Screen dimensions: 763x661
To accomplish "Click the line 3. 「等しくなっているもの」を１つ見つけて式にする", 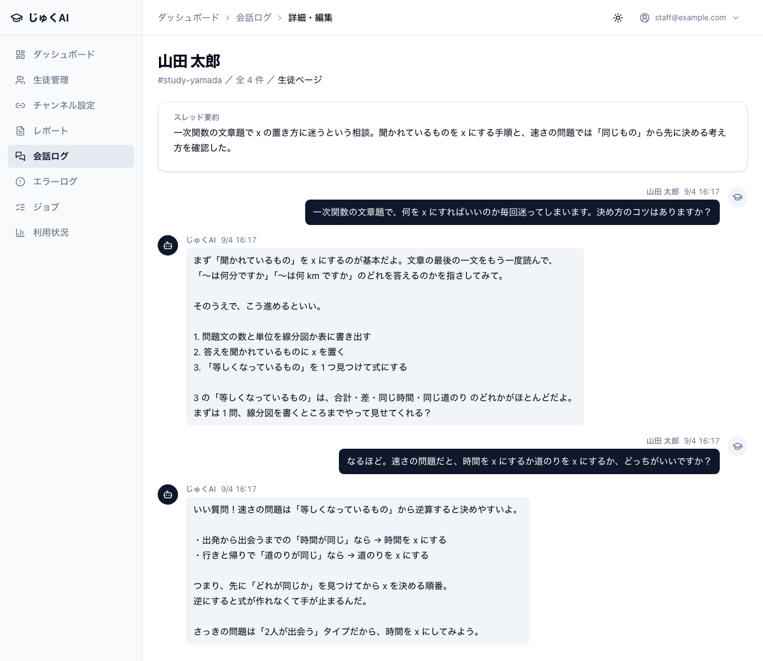I will pos(300,367).
